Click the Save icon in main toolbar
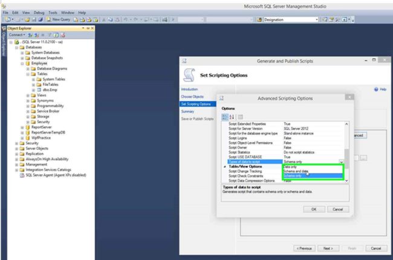Screen dimensions: 393x260 click(34, 19)
